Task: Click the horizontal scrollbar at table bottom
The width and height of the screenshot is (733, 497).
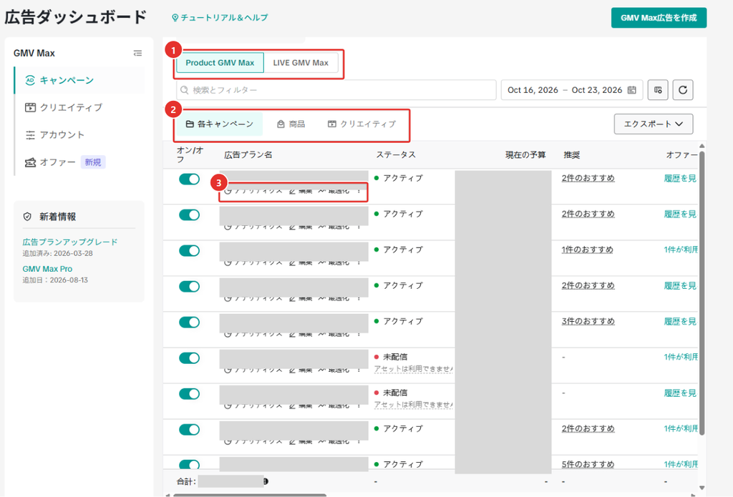Action: click(250, 495)
